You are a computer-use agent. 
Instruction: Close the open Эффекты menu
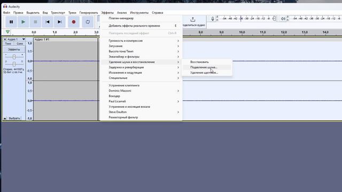107,13
